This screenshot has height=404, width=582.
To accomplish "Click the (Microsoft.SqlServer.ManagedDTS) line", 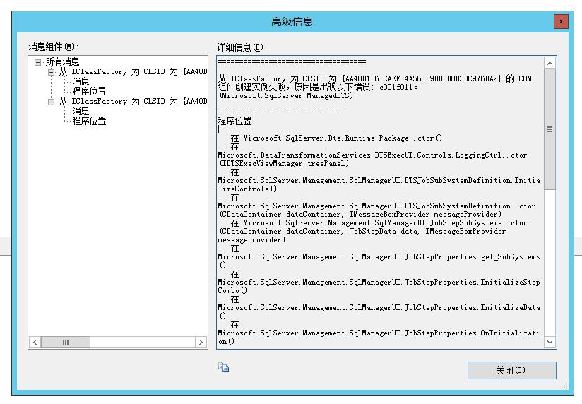I will pos(286,96).
